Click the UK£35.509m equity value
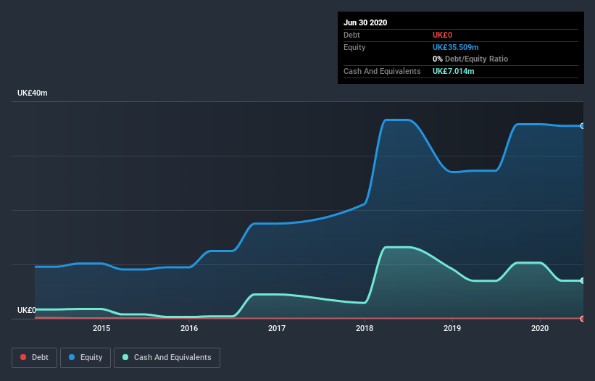 [x=455, y=47]
